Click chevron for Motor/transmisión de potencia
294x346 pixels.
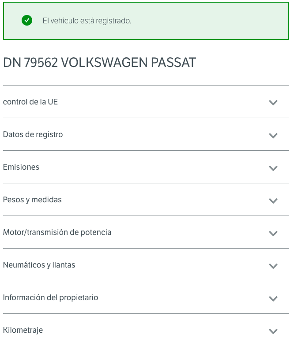tap(273, 234)
